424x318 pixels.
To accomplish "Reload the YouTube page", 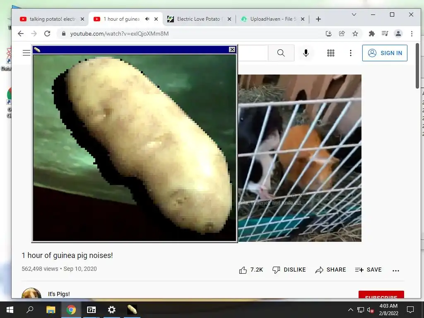I will pyautogui.click(x=47, y=34).
